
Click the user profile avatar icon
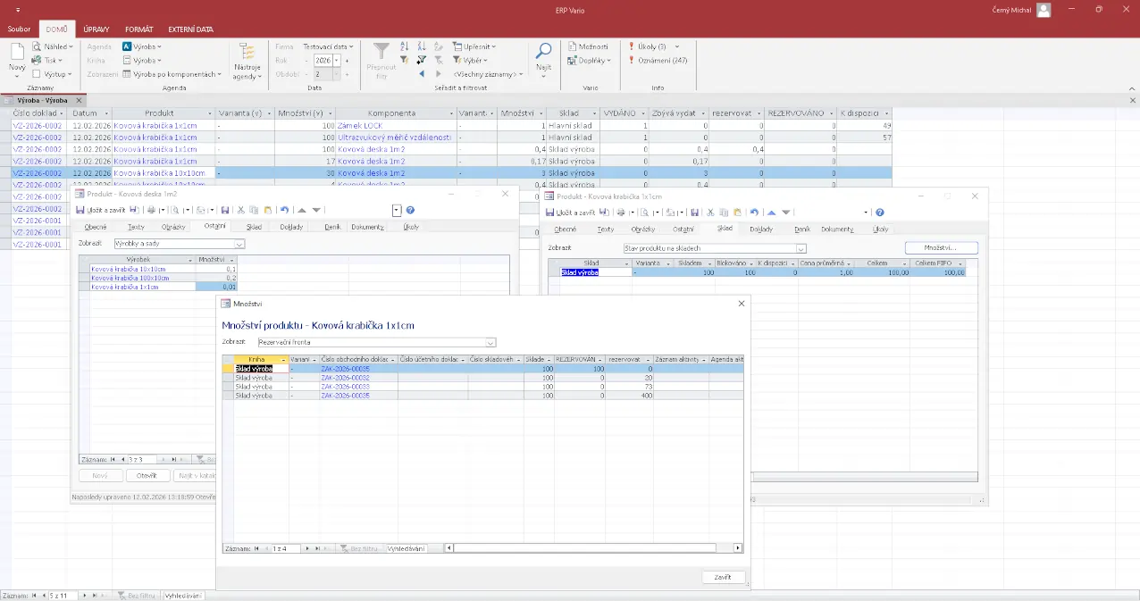point(1044,10)
